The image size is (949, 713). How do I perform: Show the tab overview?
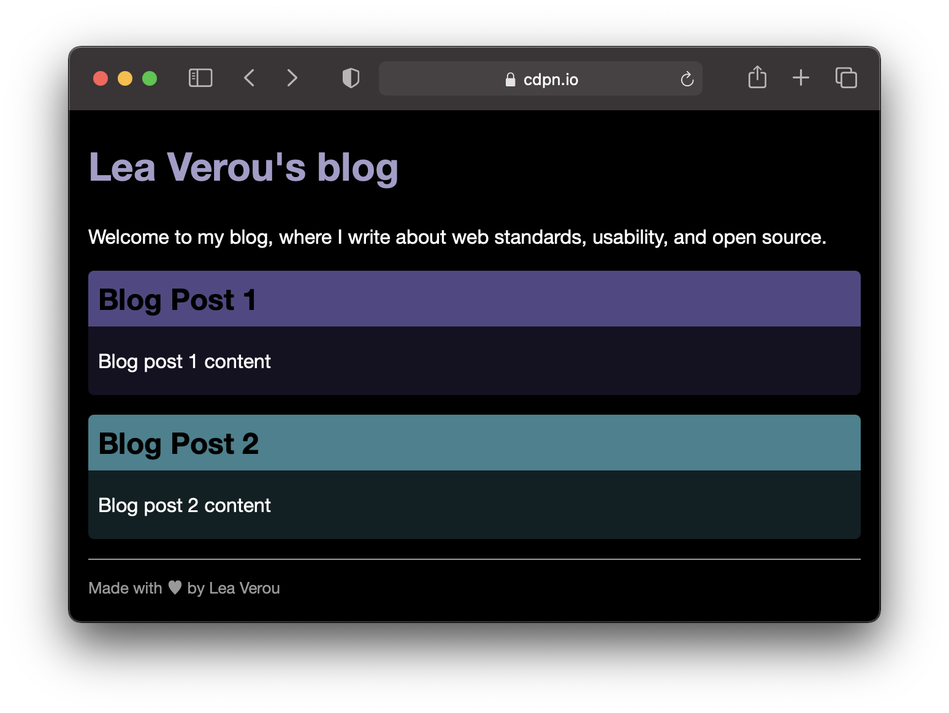pos(846,78)
